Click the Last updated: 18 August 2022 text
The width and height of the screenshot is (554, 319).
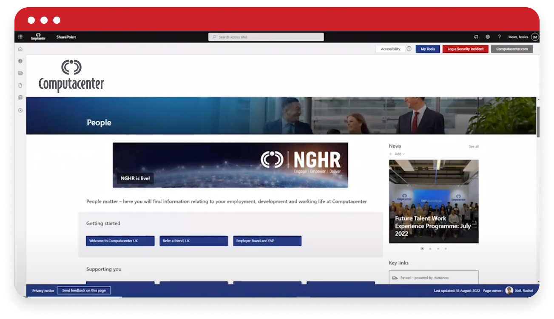point(457,291)
